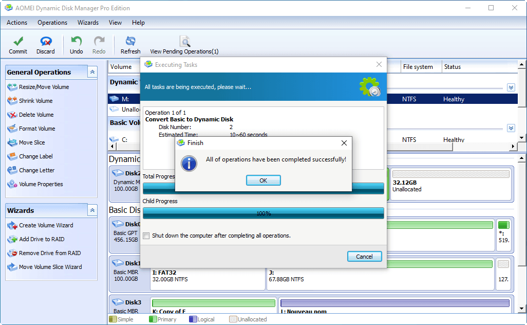Image resolution: width=527 pixels, height=325 pixels.
Task: Collapse Basic Volumes group chevron
Action: tap(511, 128)
